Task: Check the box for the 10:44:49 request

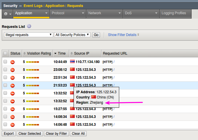Action: [x=5, y=62]
